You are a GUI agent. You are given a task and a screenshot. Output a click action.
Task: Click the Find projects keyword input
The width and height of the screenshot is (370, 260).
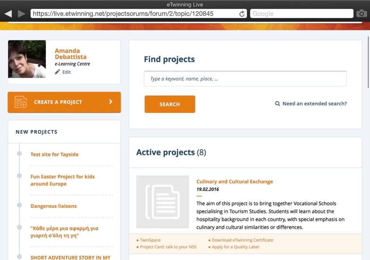[x=245, y=79]
